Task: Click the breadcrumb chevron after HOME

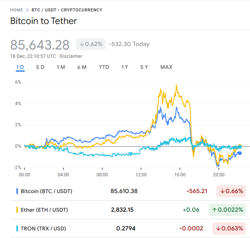Action: click(27, 10)
